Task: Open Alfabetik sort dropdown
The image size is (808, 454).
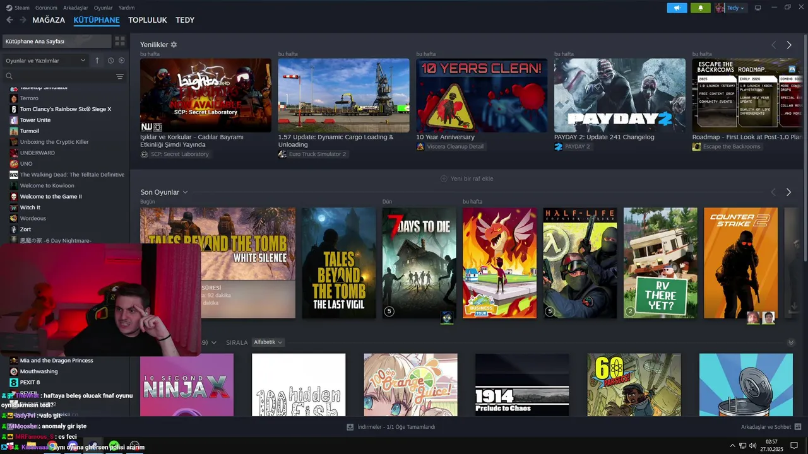Action: [x=268, y=342]
